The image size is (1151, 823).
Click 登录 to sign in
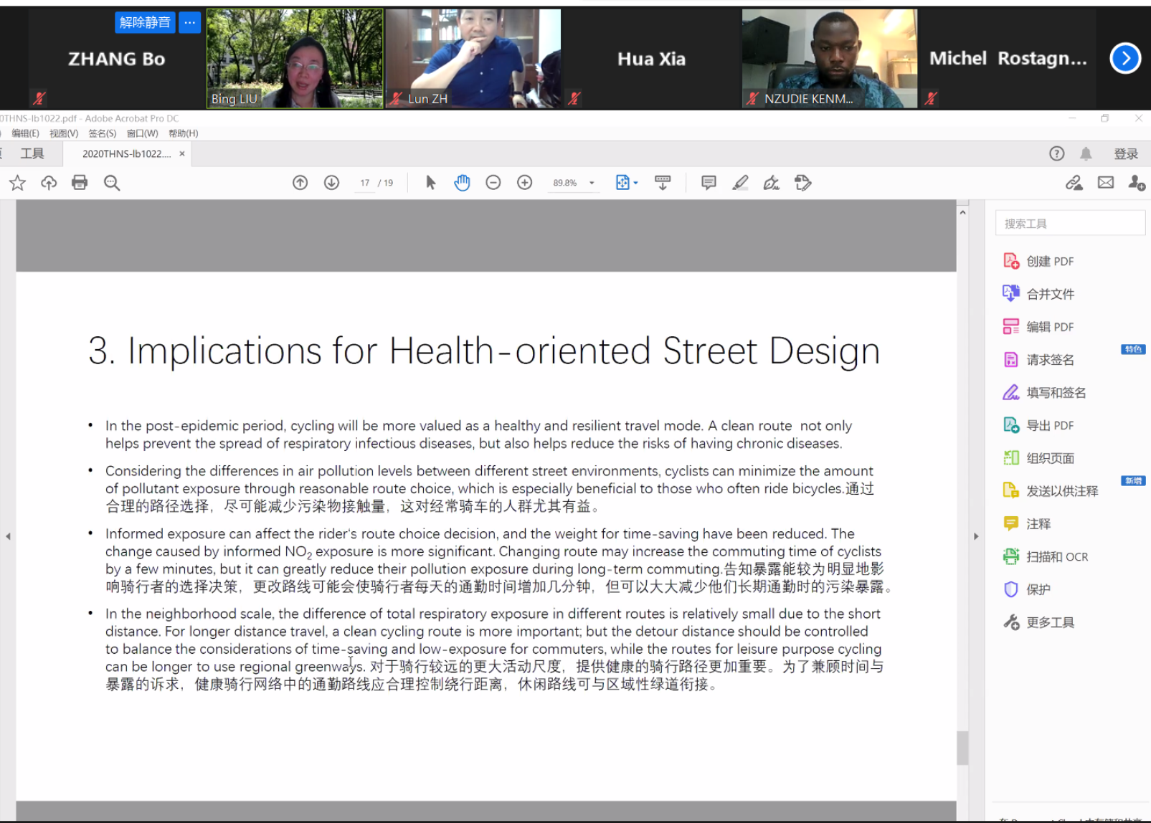click(1125, 153)
